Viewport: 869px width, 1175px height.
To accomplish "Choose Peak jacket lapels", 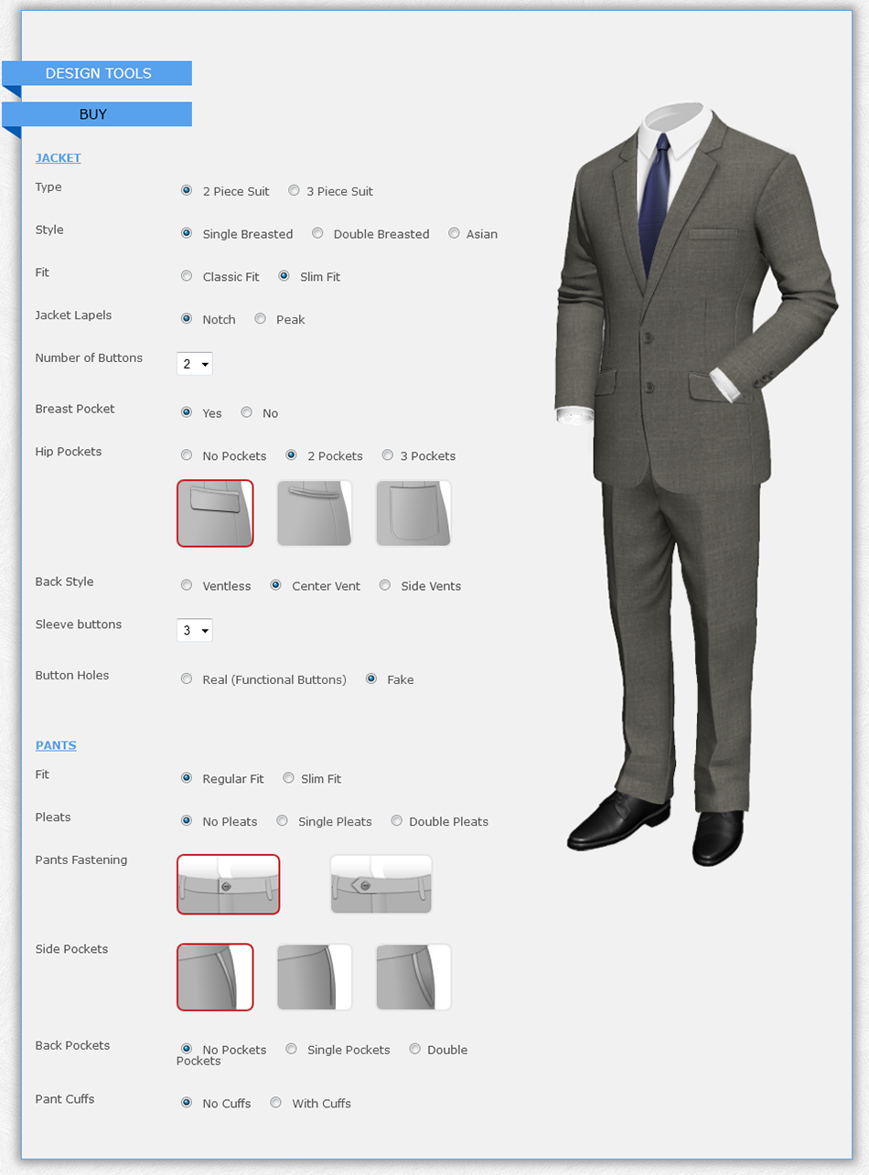I will point(260,318).
